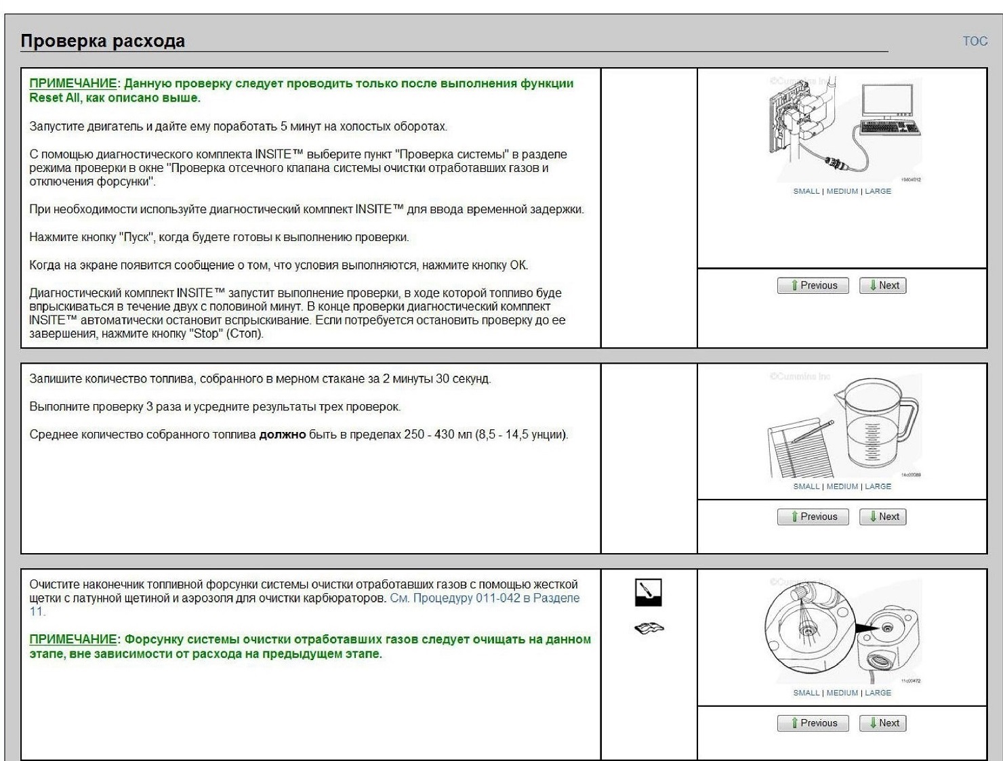The image size is (1003, 761).
Task: Click text 'Нажмите кнопку "Пуск"'
Action: point(92,238)
